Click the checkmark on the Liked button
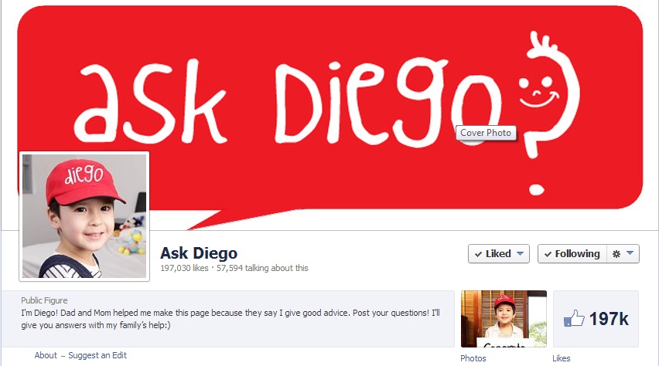 (478, 254)
